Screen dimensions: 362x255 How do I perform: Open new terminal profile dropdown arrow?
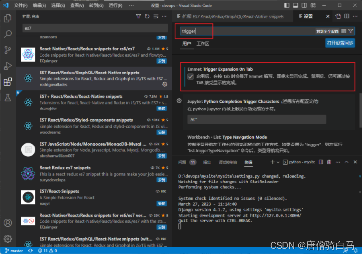pyautogui.click(x=278, y=162)
